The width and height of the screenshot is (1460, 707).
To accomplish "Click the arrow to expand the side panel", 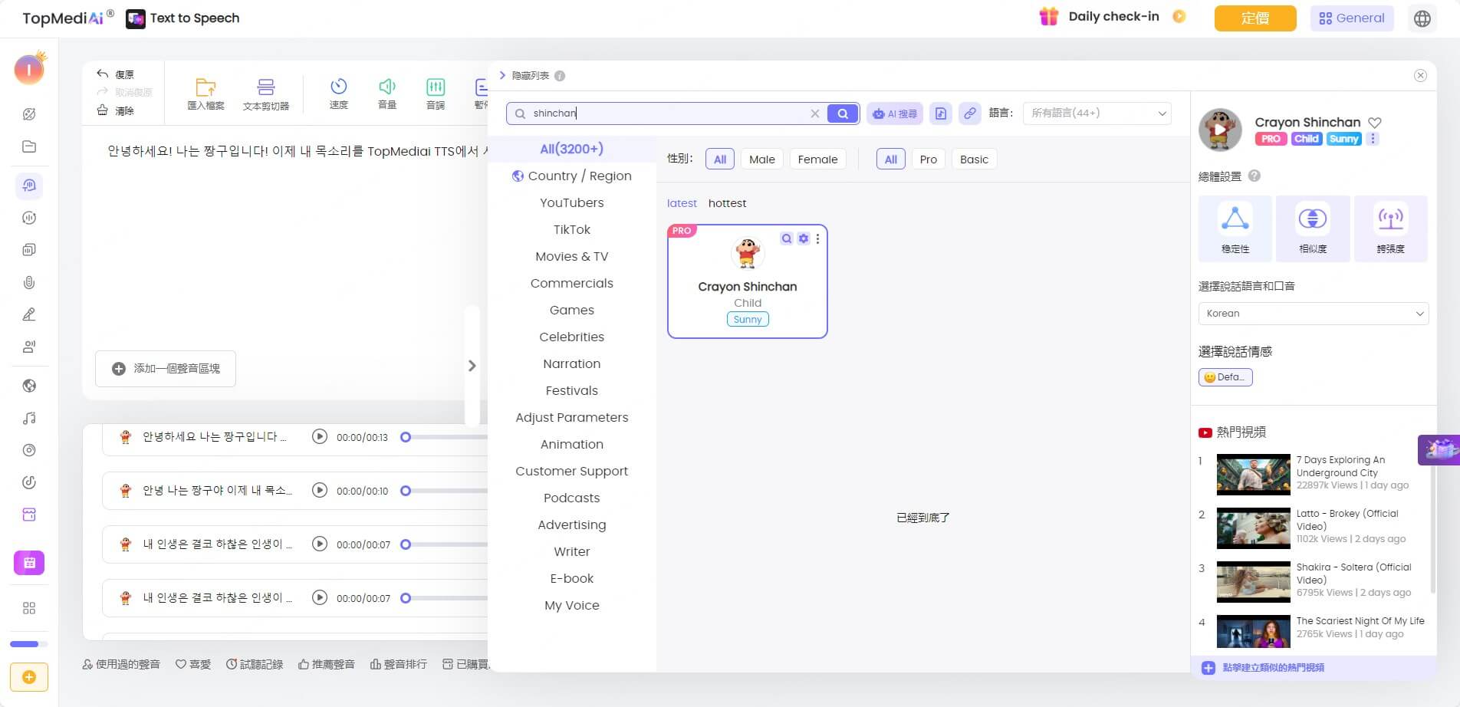I will (472, 366).
